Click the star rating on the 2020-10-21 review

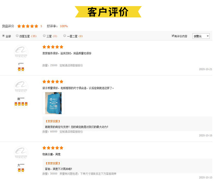coord(53,47)
